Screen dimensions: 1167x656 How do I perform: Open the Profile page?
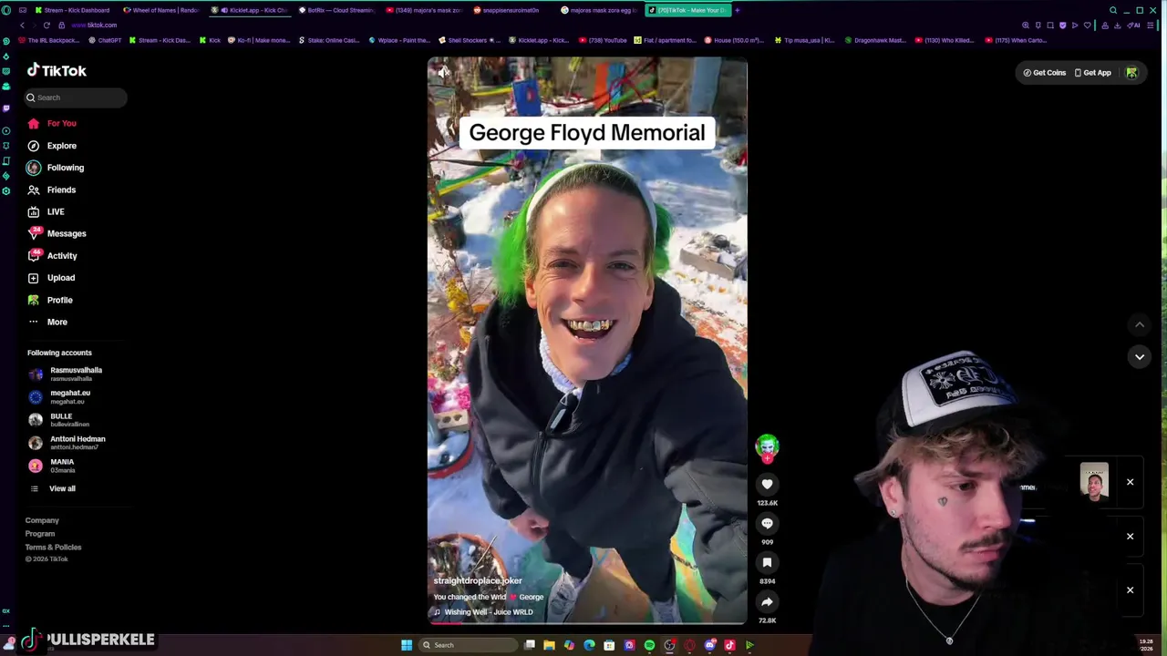tap(50, 300)
